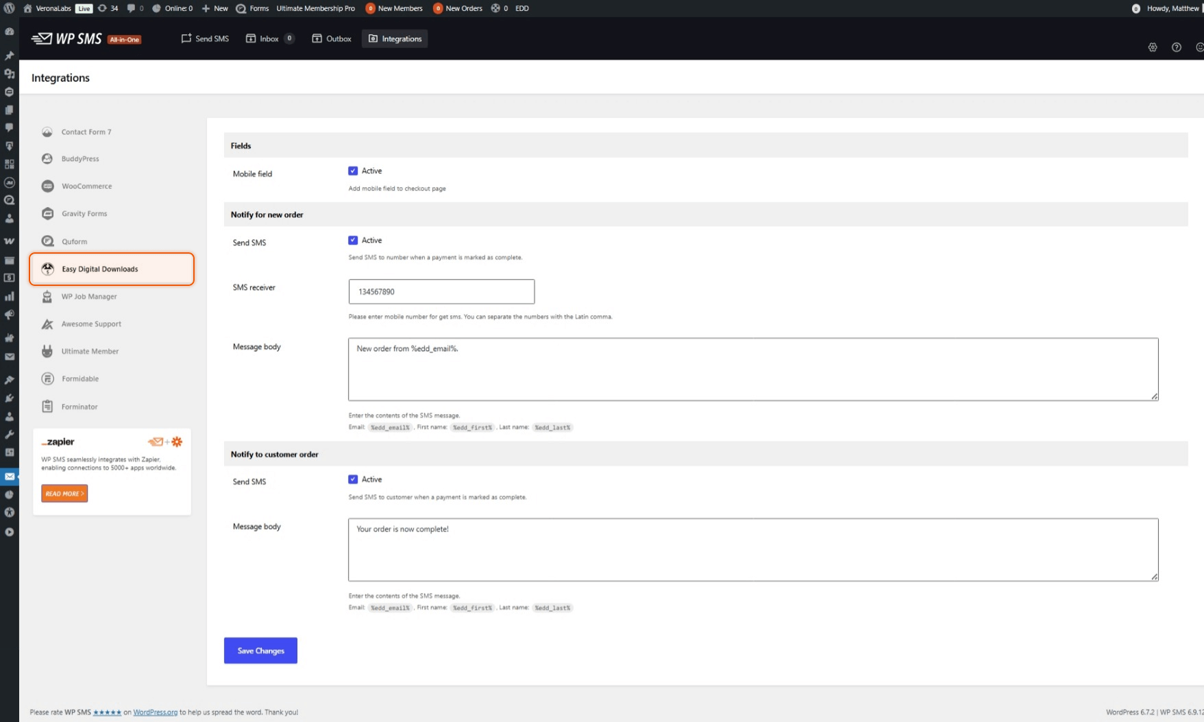
Task: Open Analytics bar chart icon in sidebar
Action: click(10, 296)
